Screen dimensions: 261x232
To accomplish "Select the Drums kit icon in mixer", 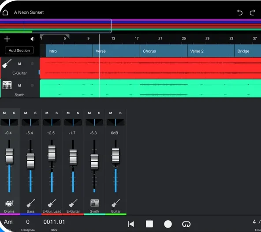I will click(9, 203).
